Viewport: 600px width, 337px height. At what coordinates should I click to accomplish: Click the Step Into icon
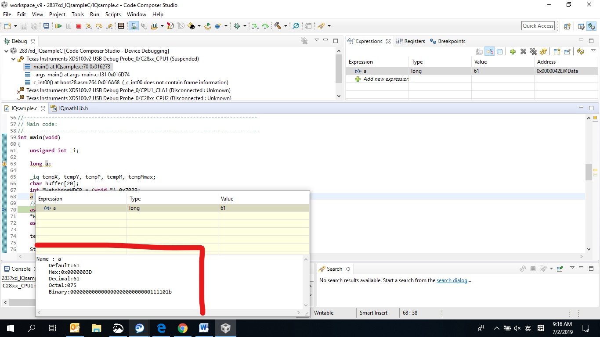(89, 26)
